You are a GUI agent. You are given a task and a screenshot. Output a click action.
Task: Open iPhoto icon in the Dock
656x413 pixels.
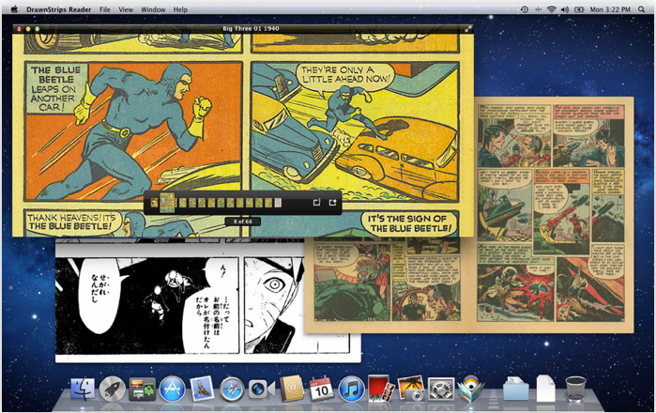[411, 390]
